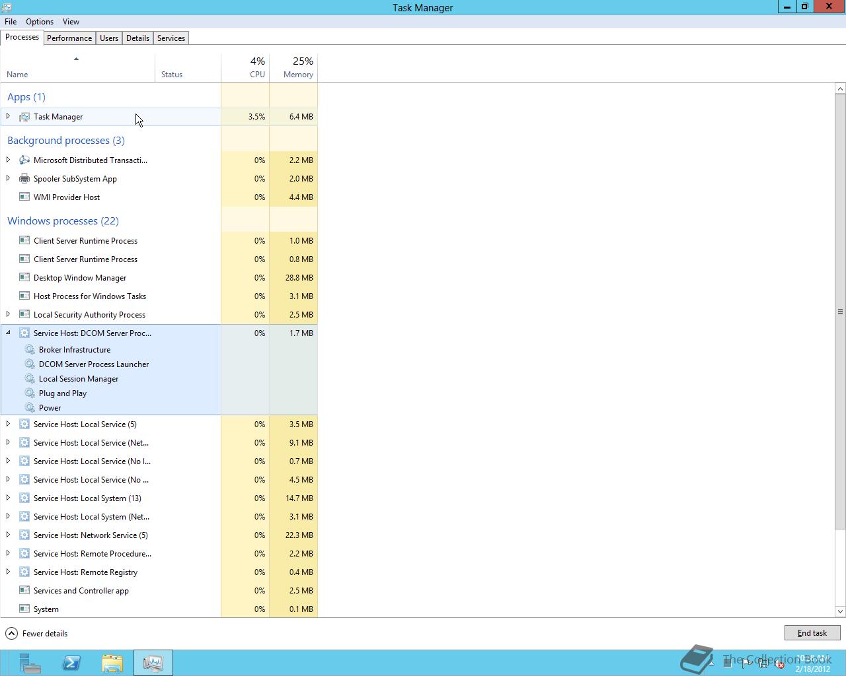Open Windows PowerShell from the taskbar

[x=71, y=663]
